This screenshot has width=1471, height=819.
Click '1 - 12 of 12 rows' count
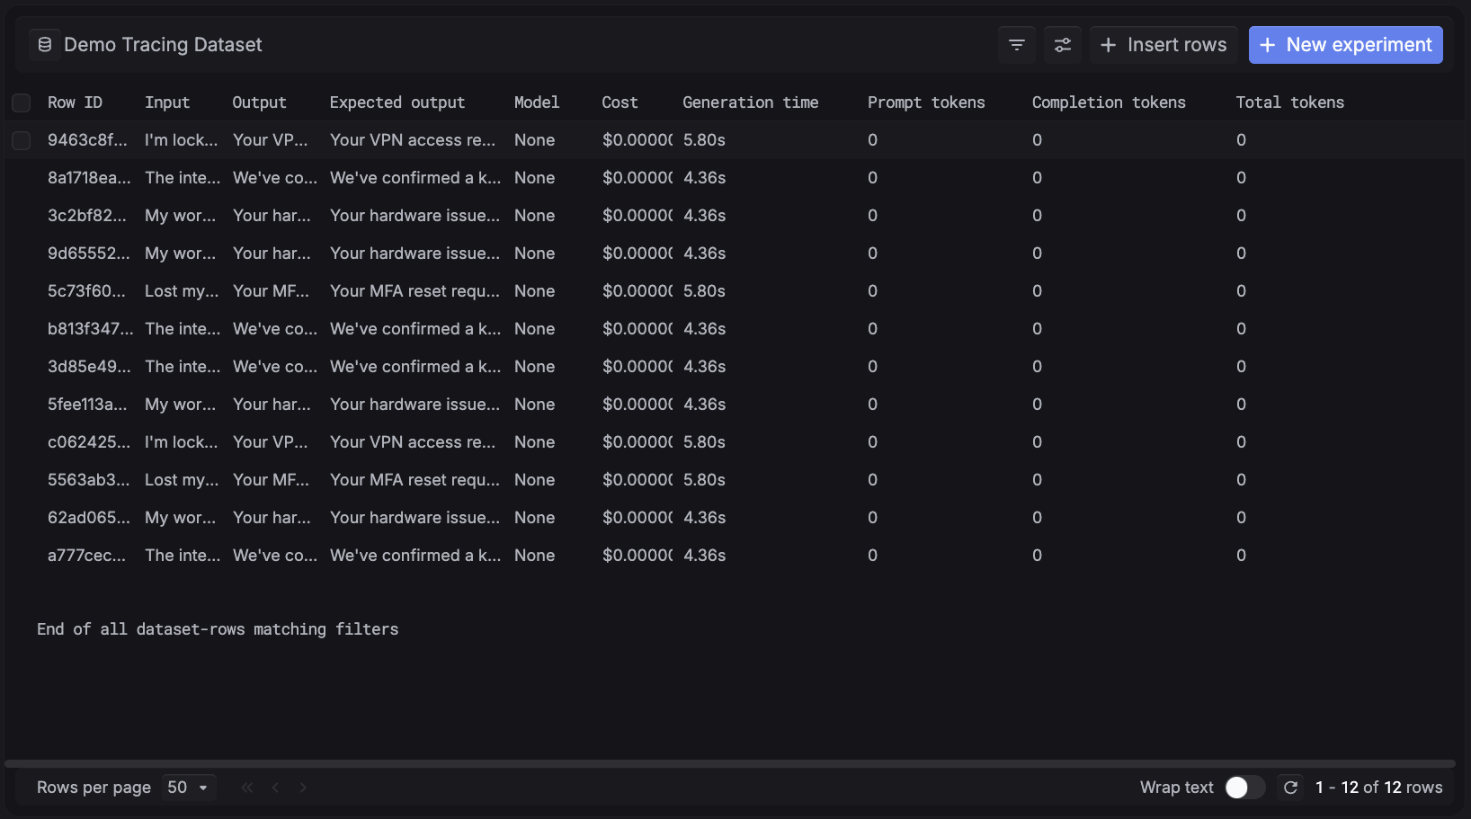pos(1378,788)
